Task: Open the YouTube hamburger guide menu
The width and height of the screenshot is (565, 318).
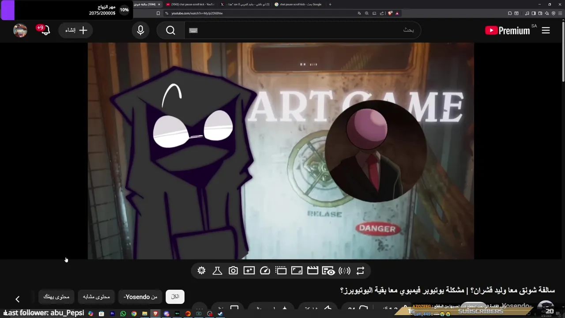Action: click(x=546, y=30)
